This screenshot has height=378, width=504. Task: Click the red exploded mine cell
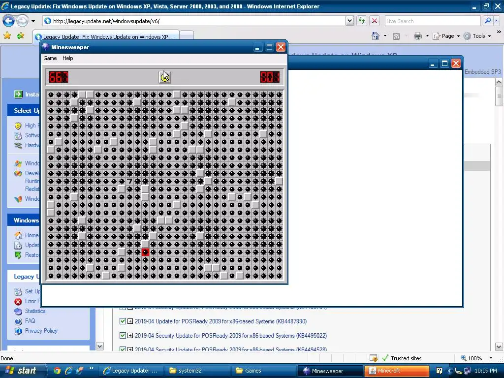145,252
